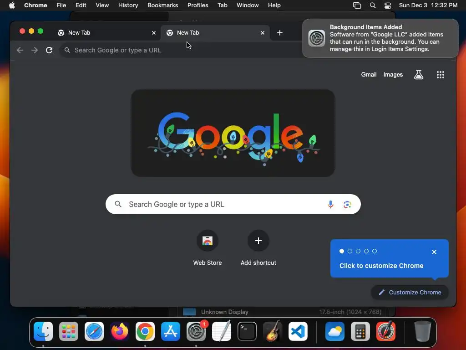Launch Safari from the Dock
Viewport: 466px width, 350px height.
tap(94, 331)
